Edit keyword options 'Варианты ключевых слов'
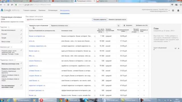The height and width of the screenshot is (102, 182). click(x=21, y=68)
